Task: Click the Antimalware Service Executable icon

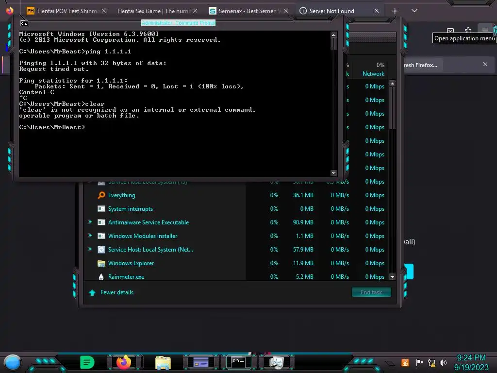Action: [101, 222]
